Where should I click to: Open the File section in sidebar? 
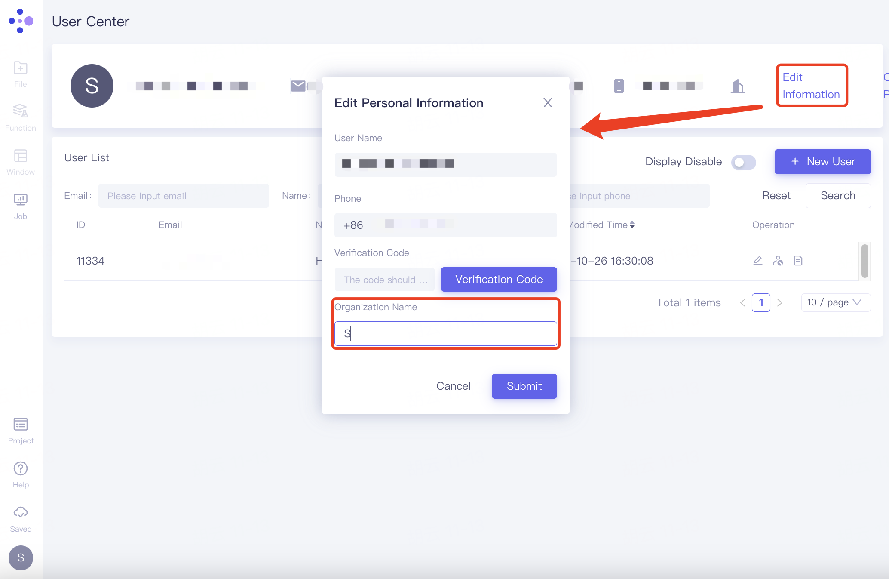20,74
